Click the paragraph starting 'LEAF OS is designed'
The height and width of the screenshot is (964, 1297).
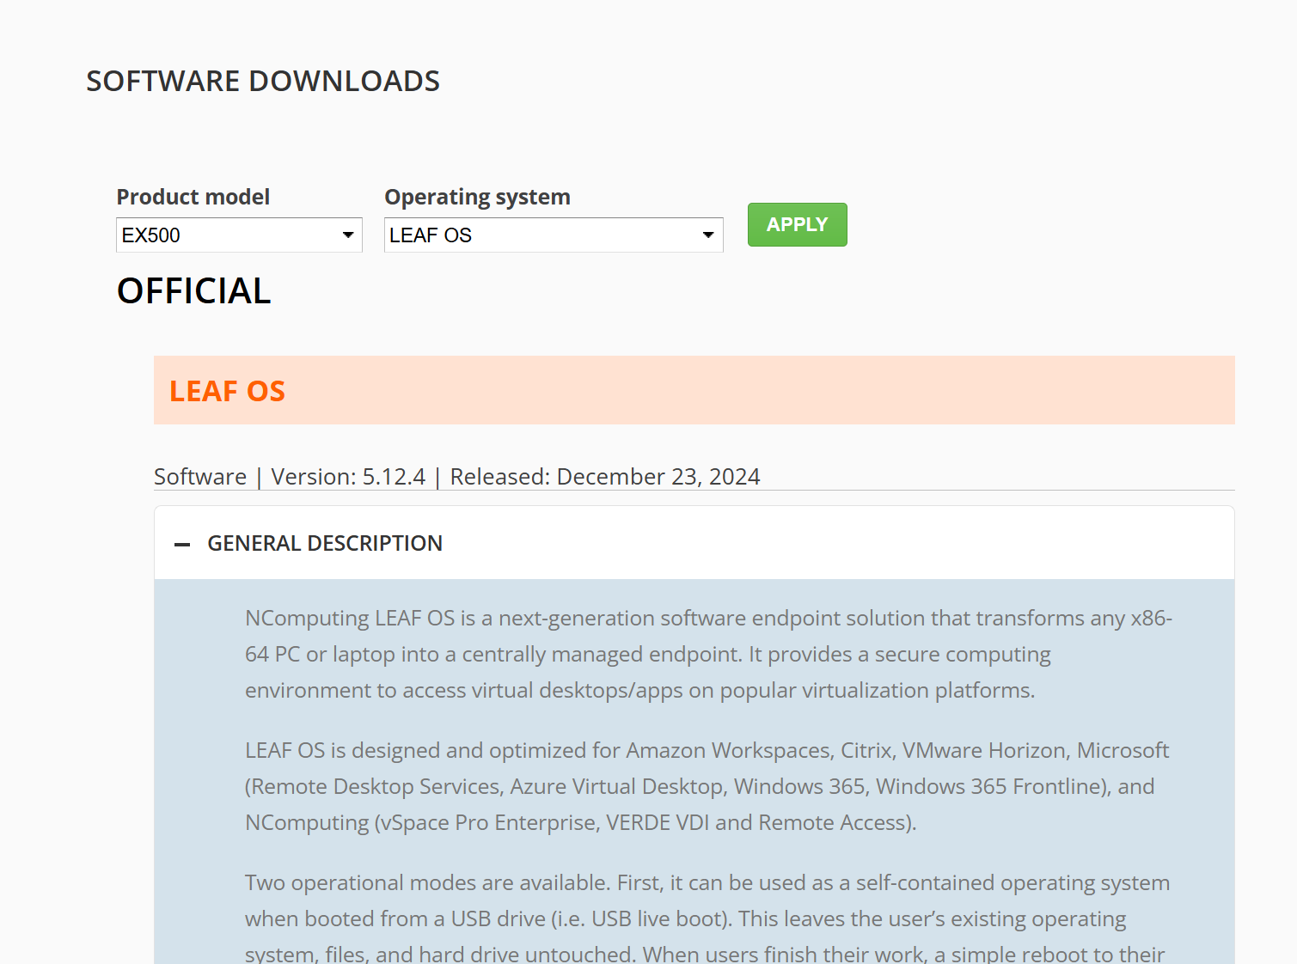[707, 786]
